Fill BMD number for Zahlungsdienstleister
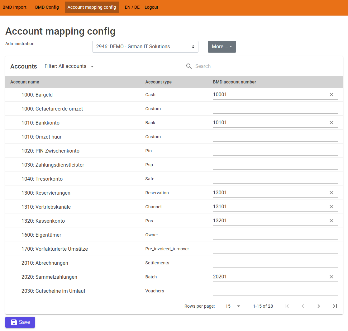 coord(275,165)
